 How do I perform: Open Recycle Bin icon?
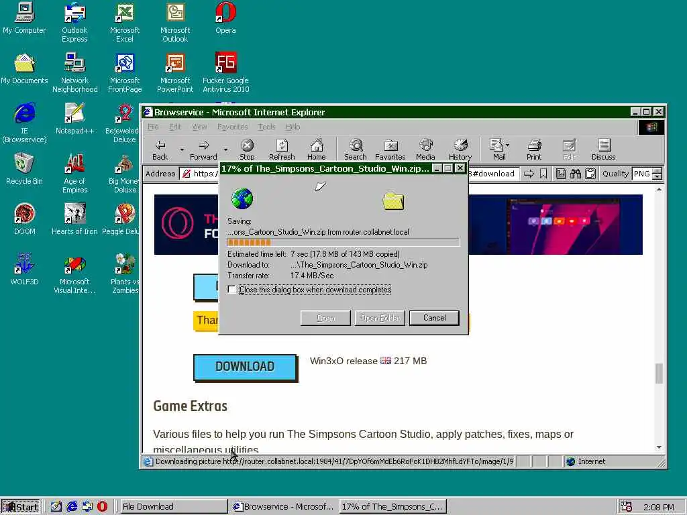point(24,169)
